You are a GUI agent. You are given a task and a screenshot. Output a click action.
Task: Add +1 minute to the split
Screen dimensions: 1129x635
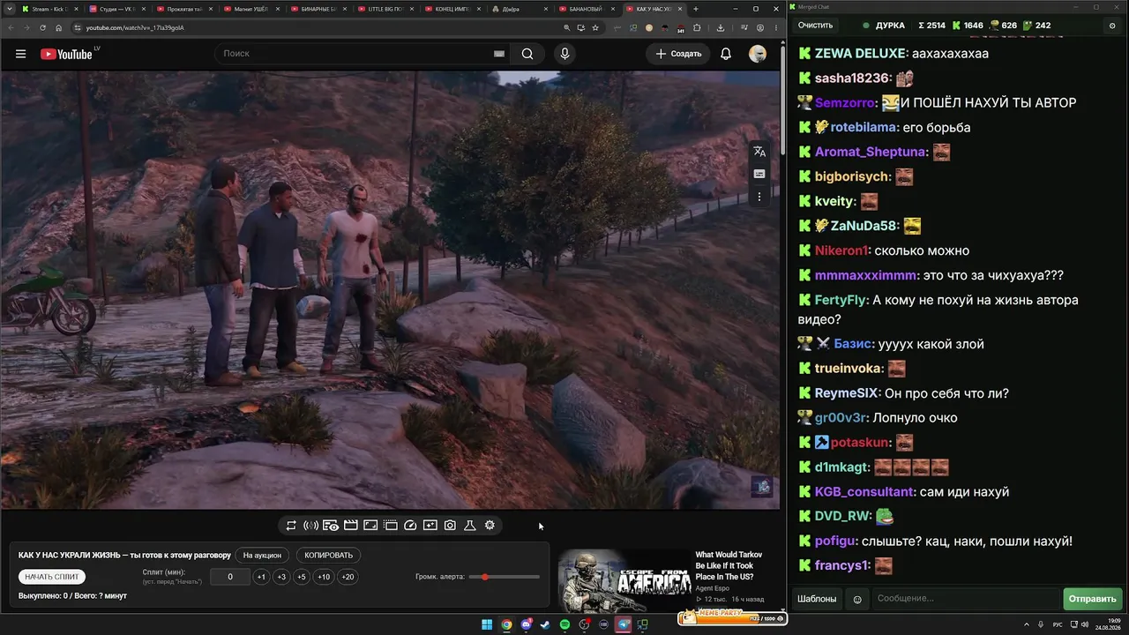(261, 577)
